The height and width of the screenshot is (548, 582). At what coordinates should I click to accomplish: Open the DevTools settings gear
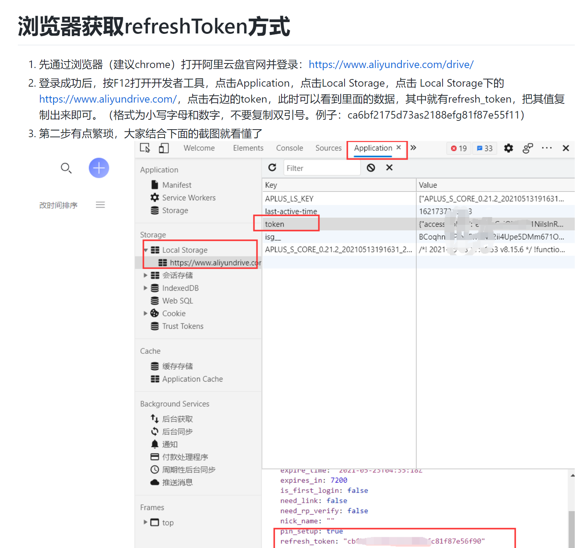pyautogui.click(x=508, y=148)
